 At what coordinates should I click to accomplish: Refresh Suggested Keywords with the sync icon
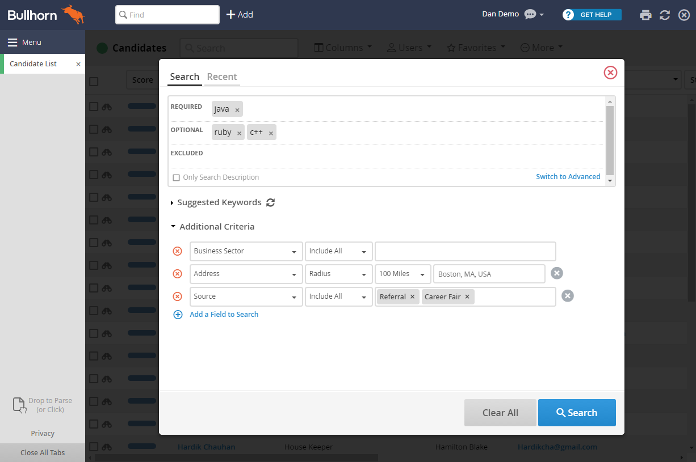[x=270, y=202]
